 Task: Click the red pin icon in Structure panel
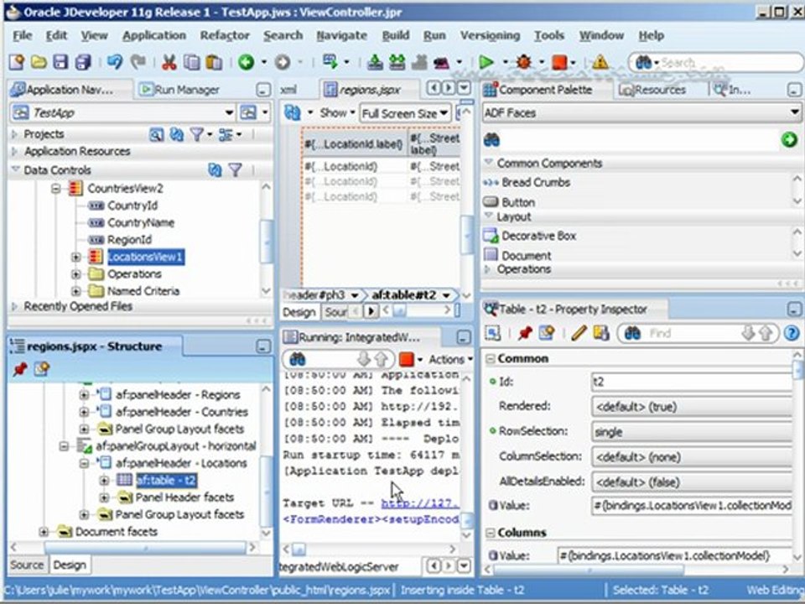tap(20, 368)
